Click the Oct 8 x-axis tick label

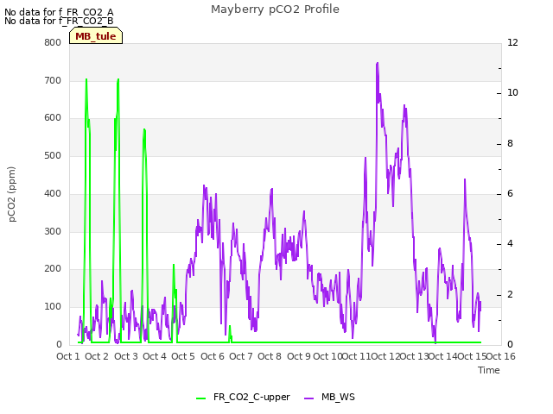270,356
